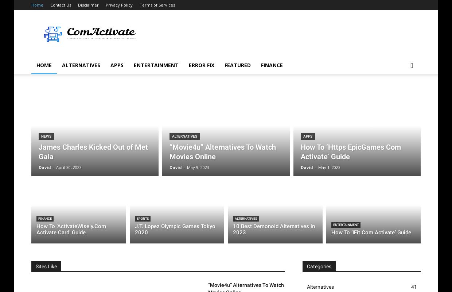
Task: Select FEATURED menu item
Action: click(238, 65)
